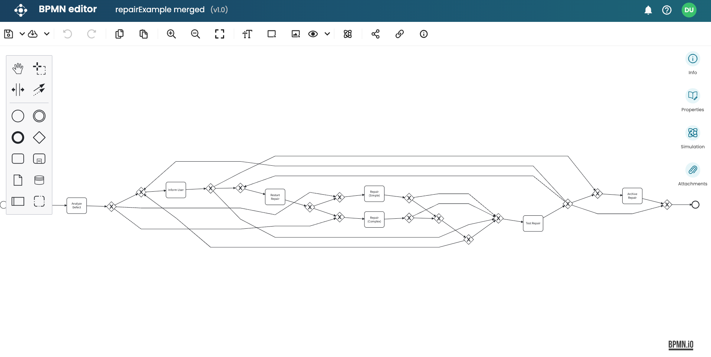Screen dimensions: 711x357
Task: Open the Attachments panel
Action: coord(692,170)
